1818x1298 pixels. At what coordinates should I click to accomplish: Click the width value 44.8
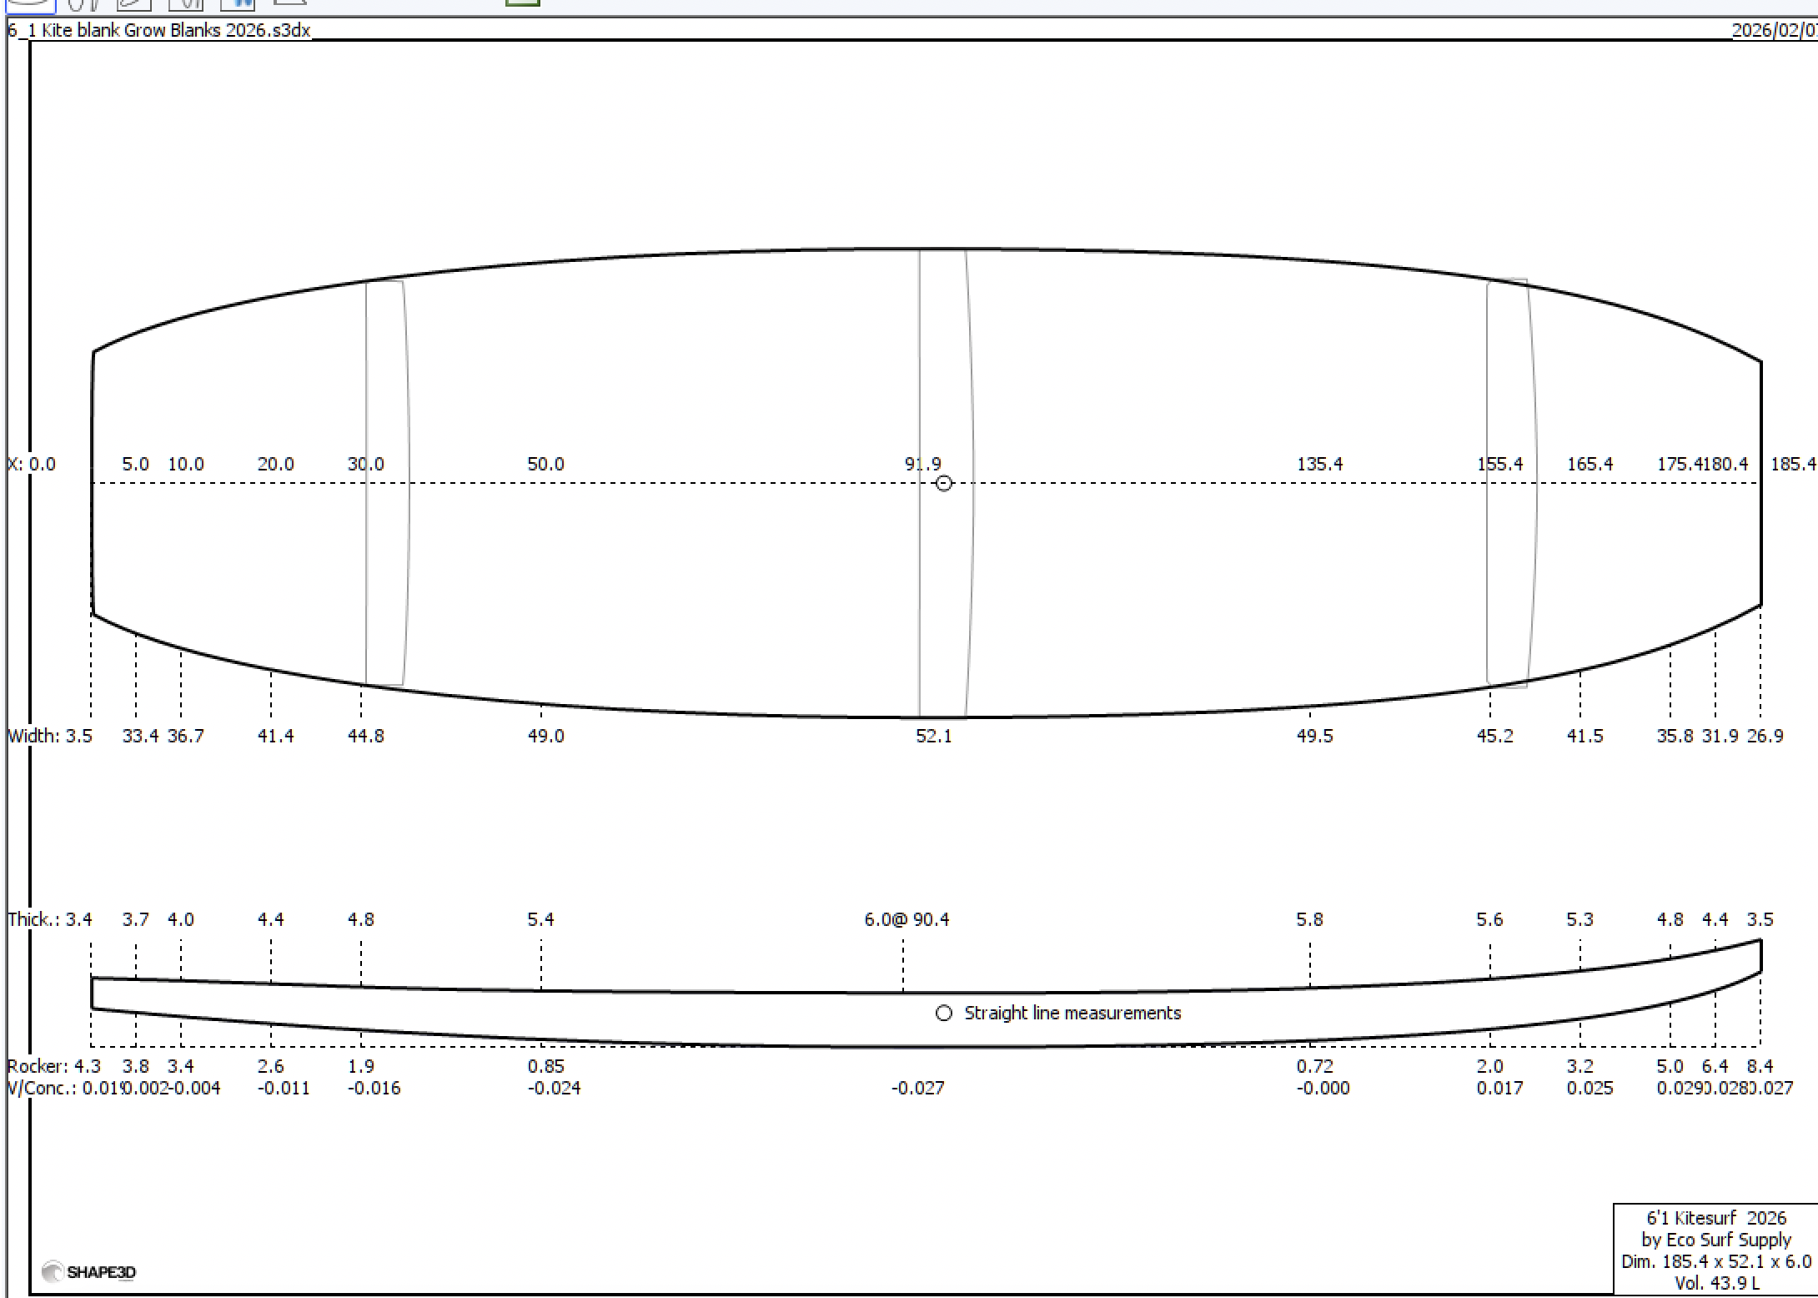pos(365,736)
